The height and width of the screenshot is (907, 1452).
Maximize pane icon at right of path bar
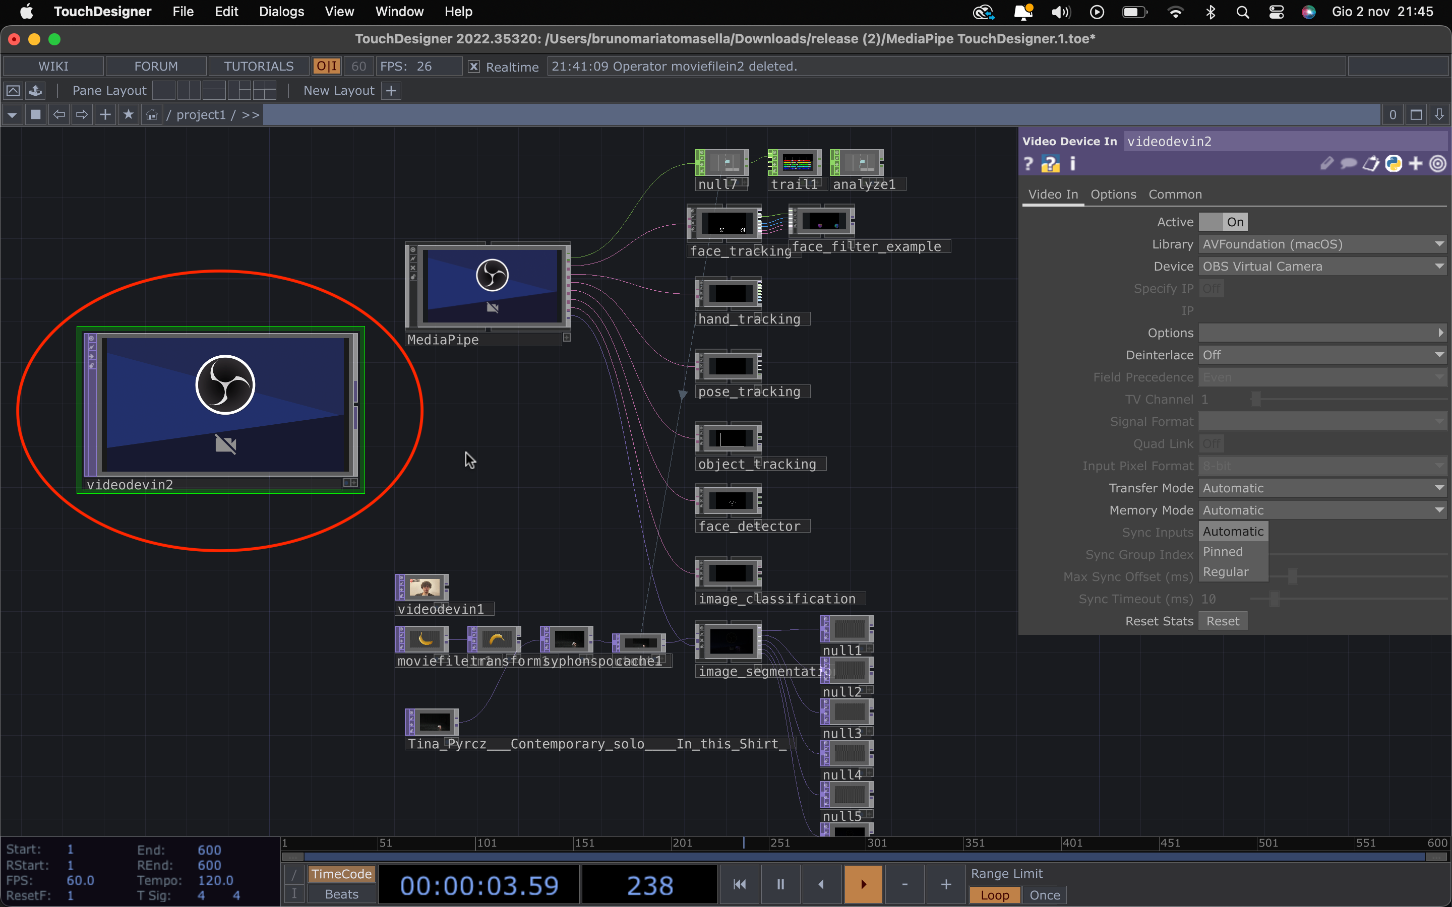point(1416,114)
